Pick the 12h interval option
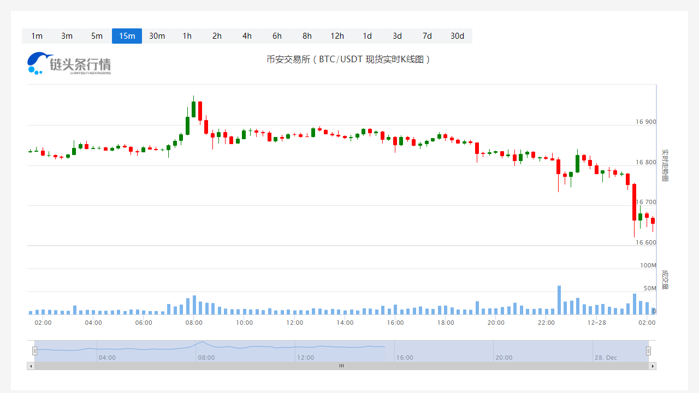The height and width of the screenshot is (393, 699). pyautogui.click(x=337, y=36)
